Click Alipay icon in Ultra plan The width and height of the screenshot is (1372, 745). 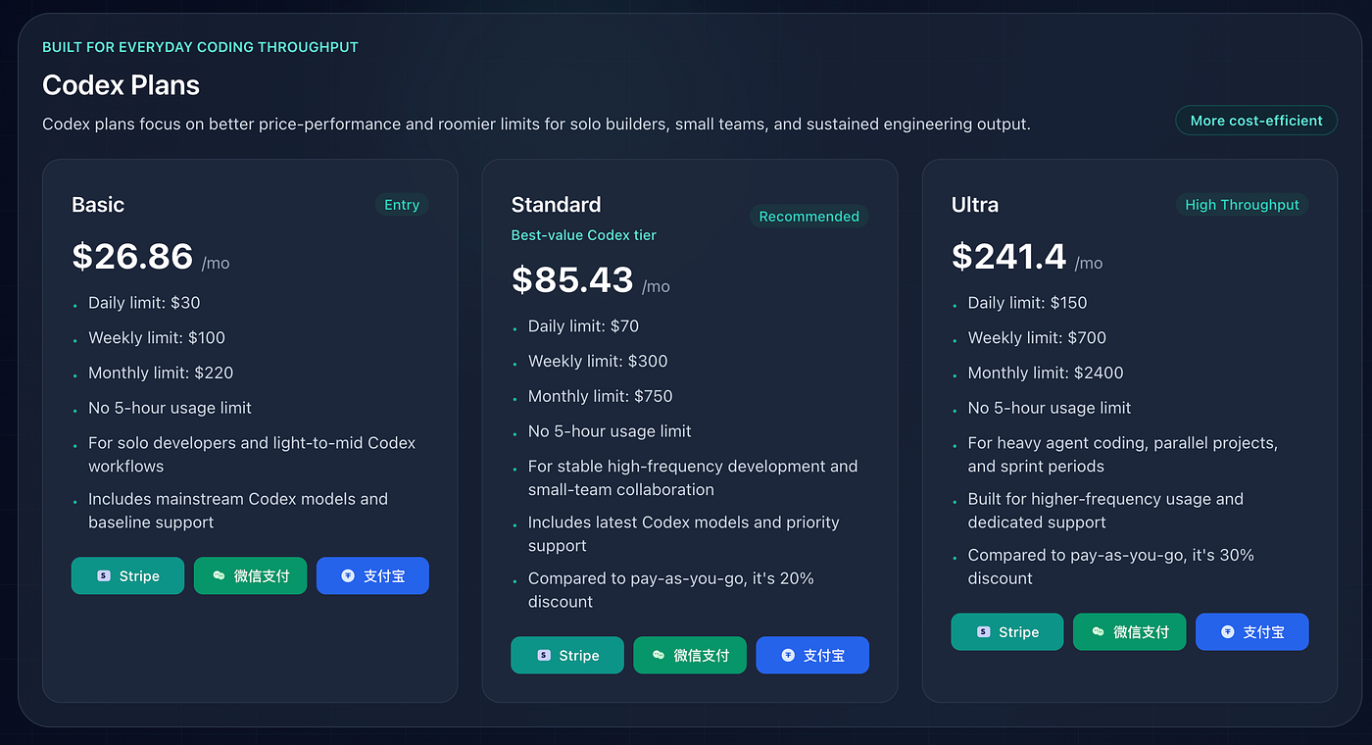1228,632
